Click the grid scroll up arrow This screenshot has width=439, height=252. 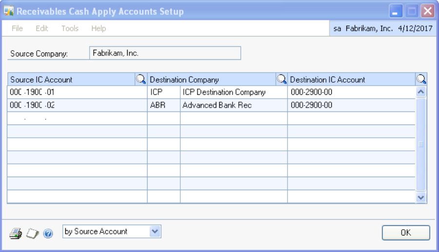[421, 92]
